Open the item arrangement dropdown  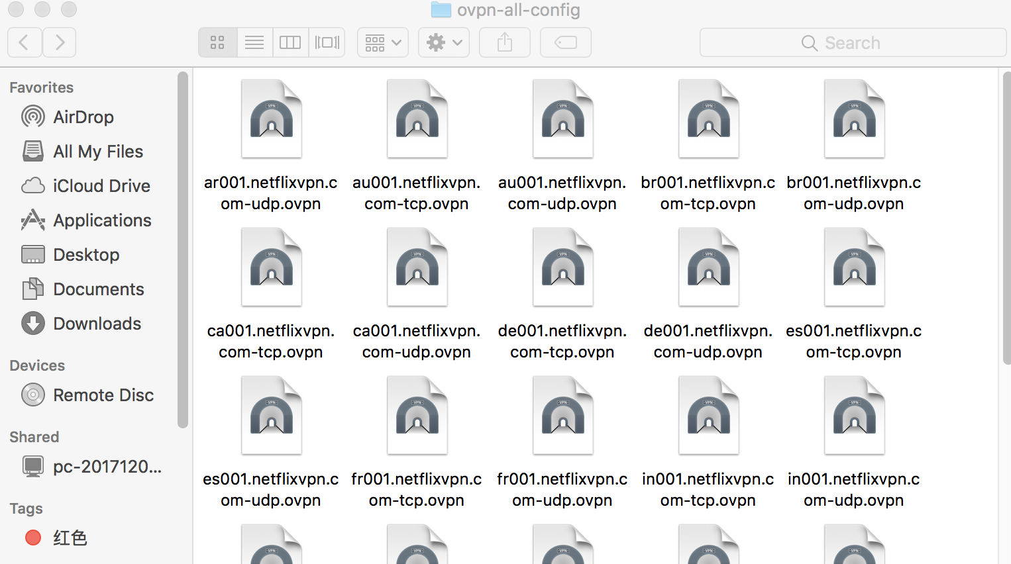point(383,43)
